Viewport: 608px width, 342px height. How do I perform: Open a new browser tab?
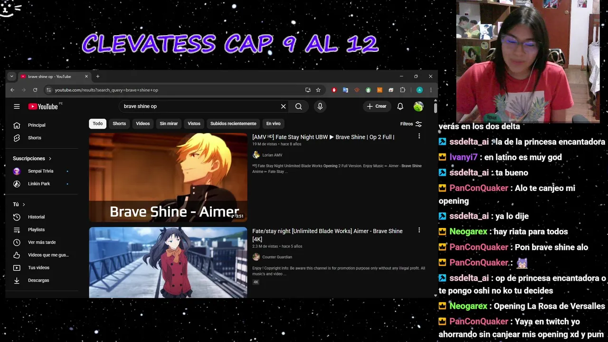(98, 76)
